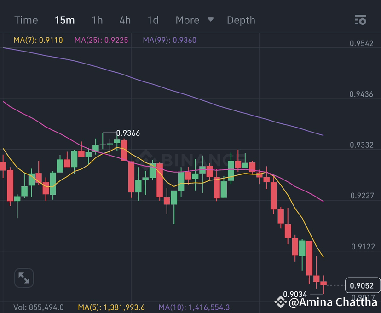Screen dimensions: 381x313
Task: Switch to the 1d timeframe tab
Action: point(153,20)
